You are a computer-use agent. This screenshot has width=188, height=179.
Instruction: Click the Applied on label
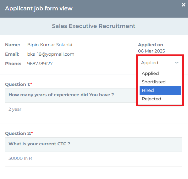pyautogui.click(x=151, y=45)
